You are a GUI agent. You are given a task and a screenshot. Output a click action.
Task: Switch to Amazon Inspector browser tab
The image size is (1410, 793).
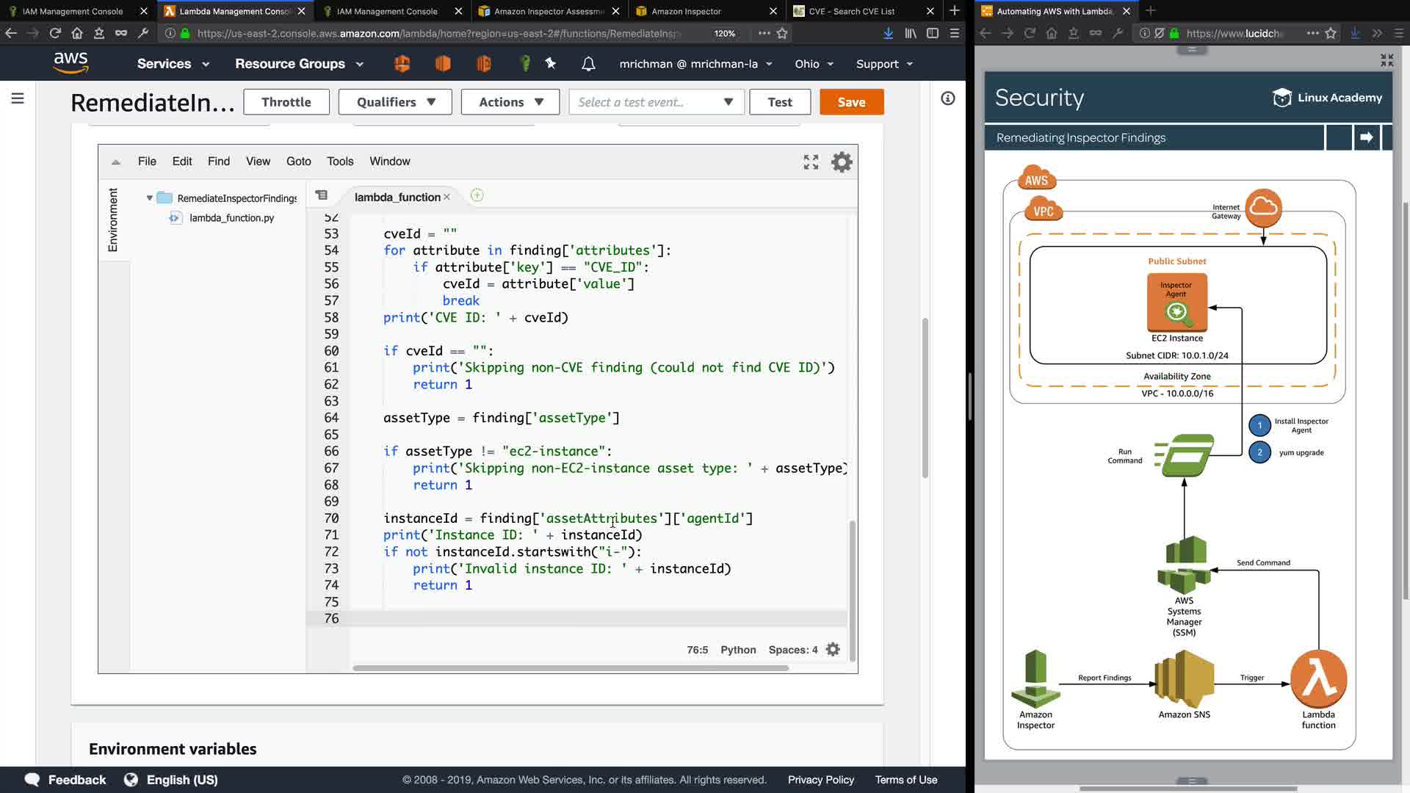687,11
